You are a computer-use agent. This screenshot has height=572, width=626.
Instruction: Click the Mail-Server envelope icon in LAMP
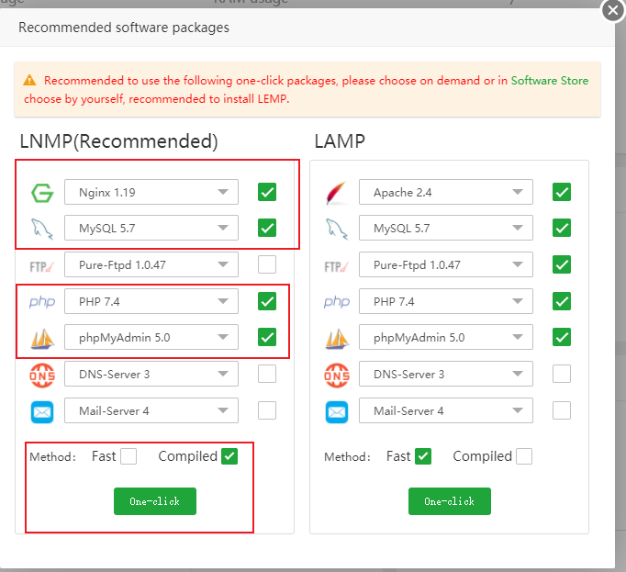(x=337, y=410)
